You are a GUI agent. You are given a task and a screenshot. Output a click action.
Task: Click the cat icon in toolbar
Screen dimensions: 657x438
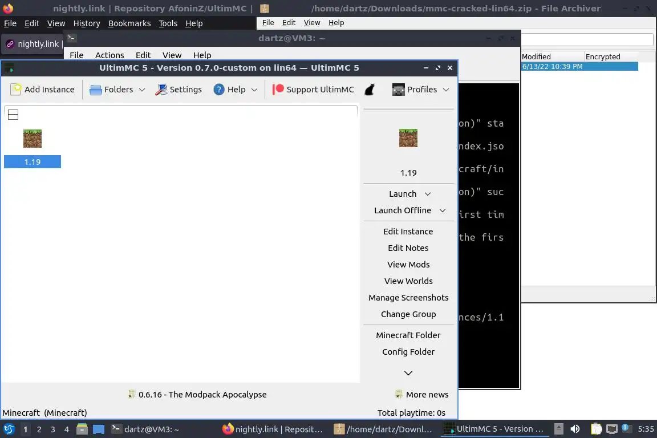coord(370,90)
